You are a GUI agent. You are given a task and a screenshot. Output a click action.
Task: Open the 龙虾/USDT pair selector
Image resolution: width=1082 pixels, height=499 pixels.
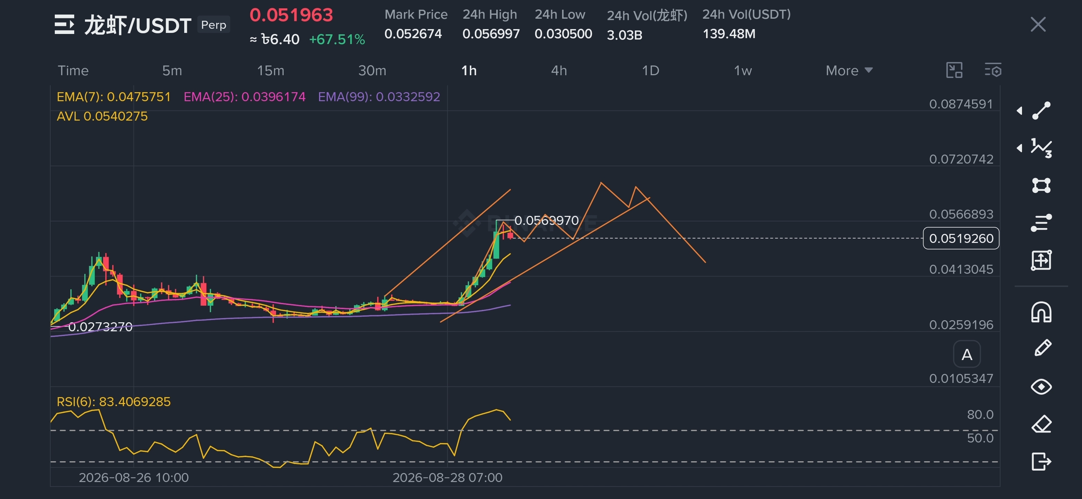point(138,25)
